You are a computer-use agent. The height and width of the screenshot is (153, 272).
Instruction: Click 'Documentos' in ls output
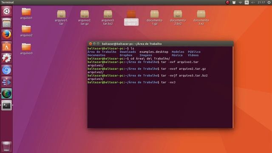point(96,55)
